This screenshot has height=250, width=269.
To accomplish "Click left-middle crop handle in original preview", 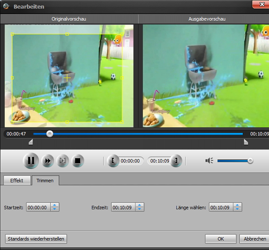I will [x=13, y=78].
